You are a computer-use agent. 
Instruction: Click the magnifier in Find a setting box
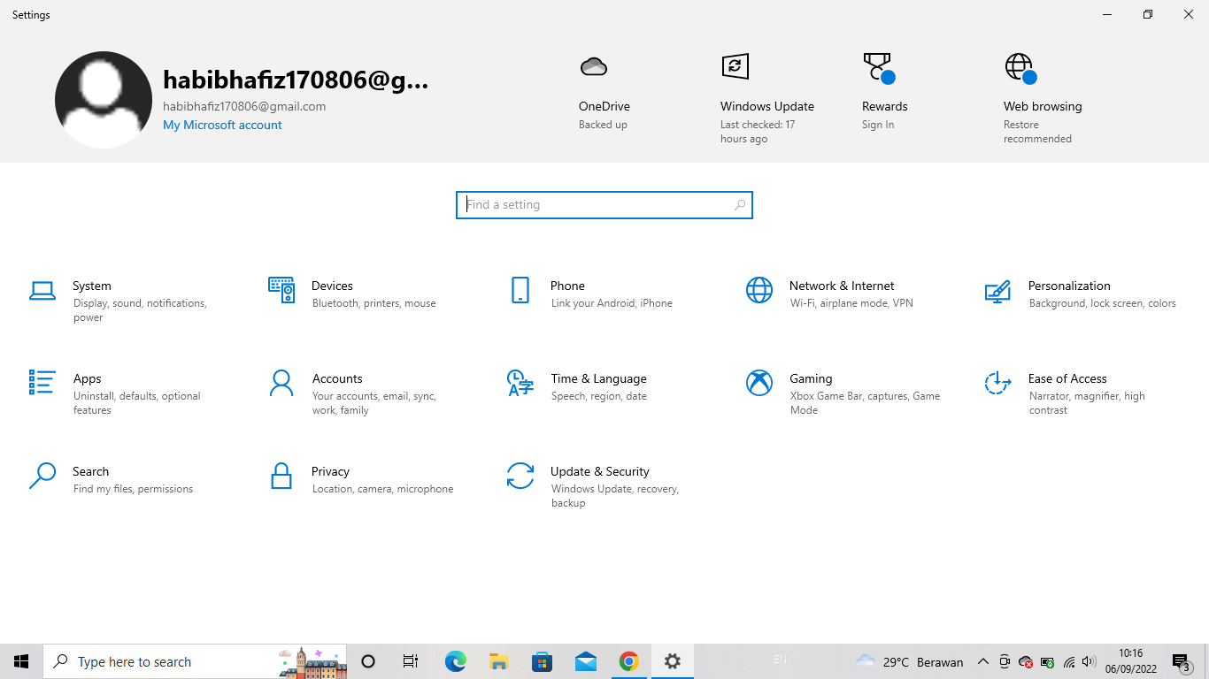tap(740, 205)
